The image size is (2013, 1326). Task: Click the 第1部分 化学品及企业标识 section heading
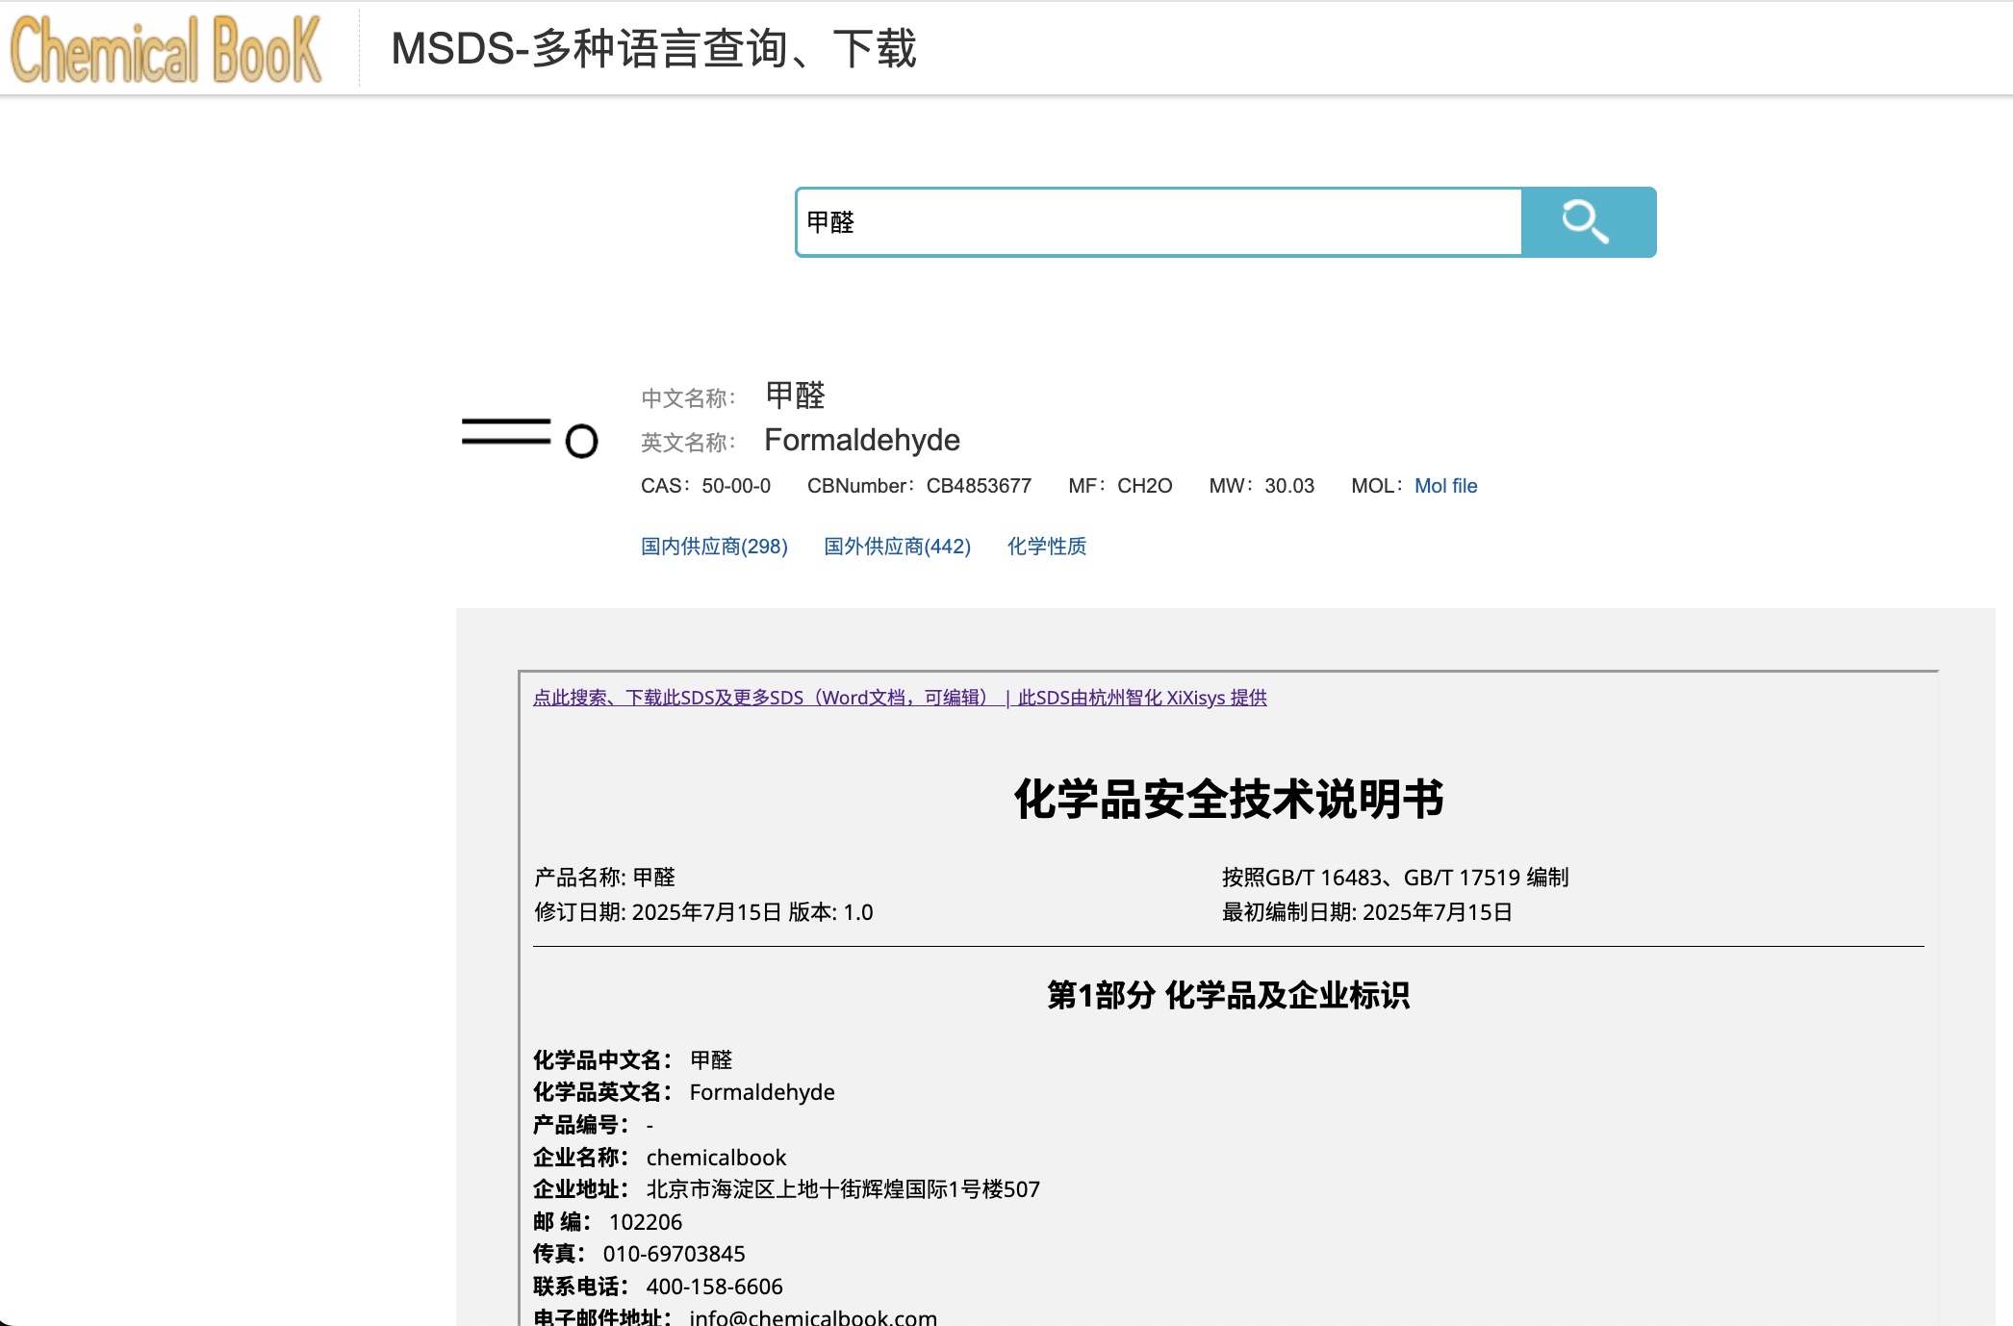pos(1228,995)
